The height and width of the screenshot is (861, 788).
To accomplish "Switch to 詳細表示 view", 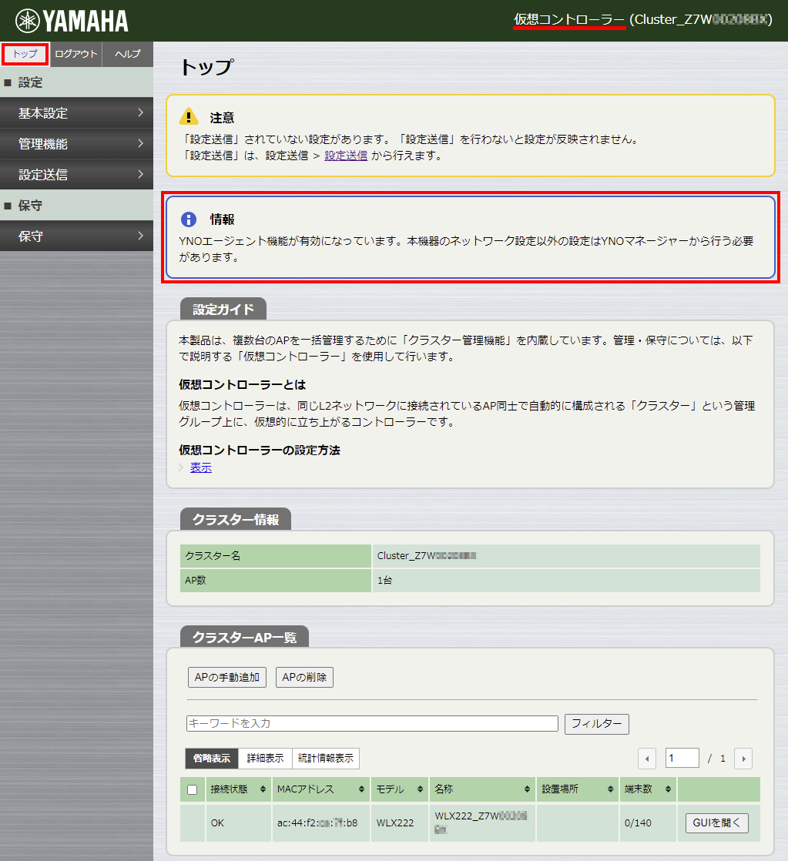I will click(265, 759).
